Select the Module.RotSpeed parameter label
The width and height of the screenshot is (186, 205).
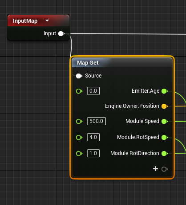(138, 137)
